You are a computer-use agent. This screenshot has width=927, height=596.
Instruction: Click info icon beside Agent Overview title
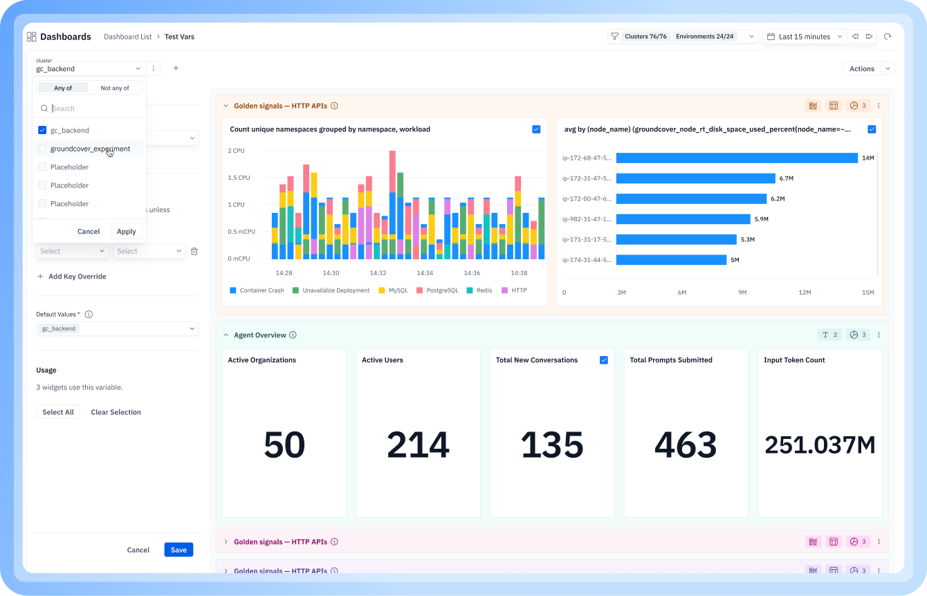(293, 335)
